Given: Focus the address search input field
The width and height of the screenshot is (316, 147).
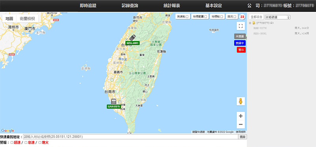Looking at the screenshot, I should pos(131,137).
